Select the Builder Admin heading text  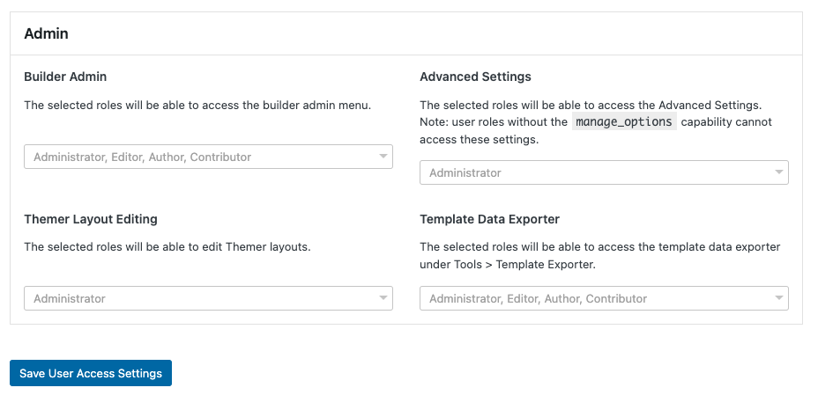click(x=65, y=77)
